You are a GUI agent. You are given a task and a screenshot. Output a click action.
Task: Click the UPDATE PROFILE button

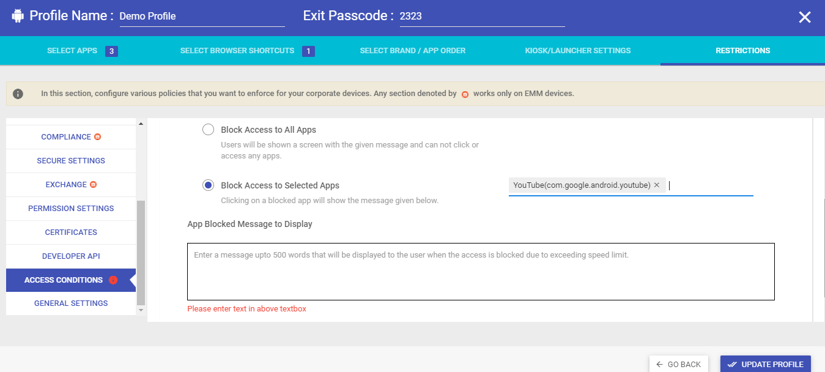tap(765, 363)
